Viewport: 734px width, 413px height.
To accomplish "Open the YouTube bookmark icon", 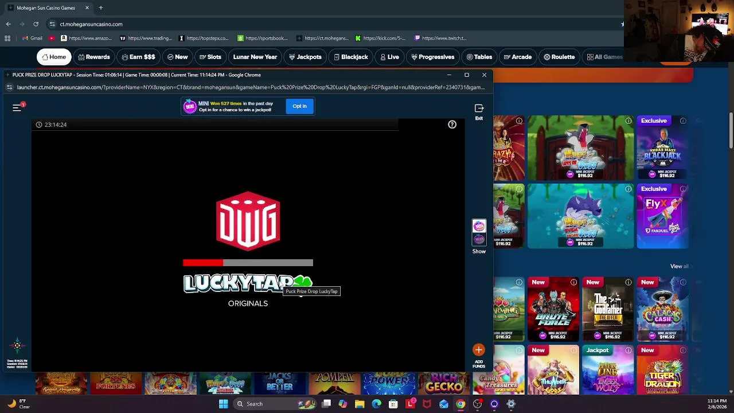I will click(52, 38).
